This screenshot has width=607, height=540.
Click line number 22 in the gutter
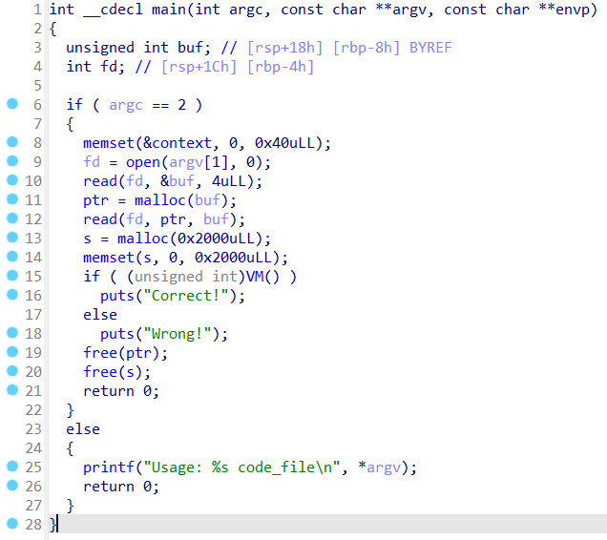(x=33, y=410)
